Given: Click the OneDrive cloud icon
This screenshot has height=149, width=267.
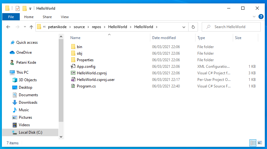Looking at the screenshot, I should pos(12,52).
